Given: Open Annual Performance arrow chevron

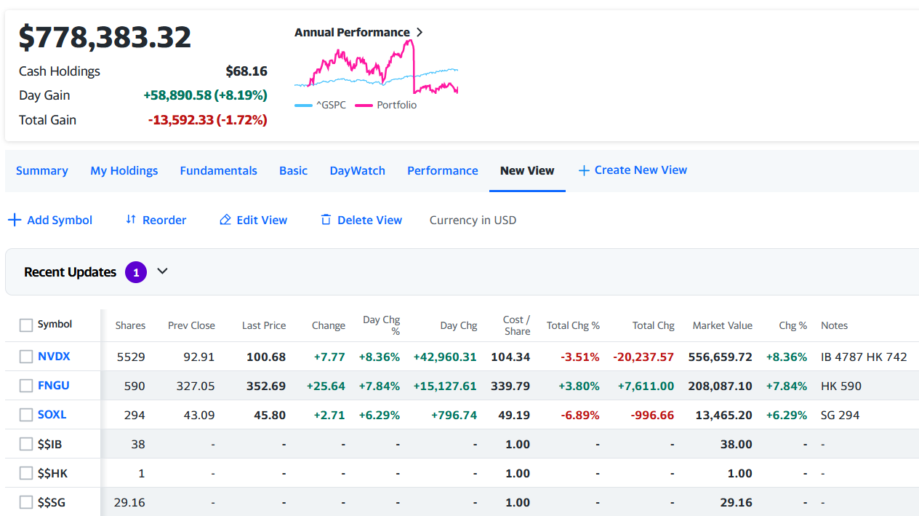Looking at the screenshot, I should 420,33.
